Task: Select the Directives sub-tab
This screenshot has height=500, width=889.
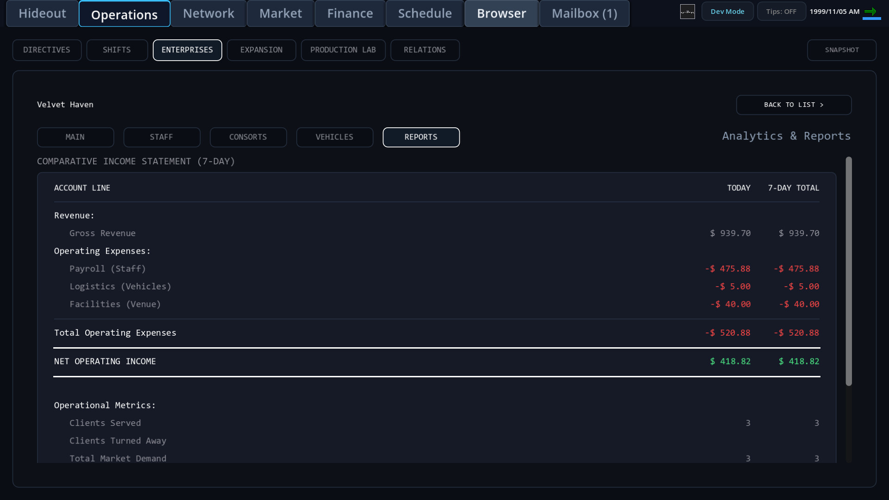Action: point(47,50)
